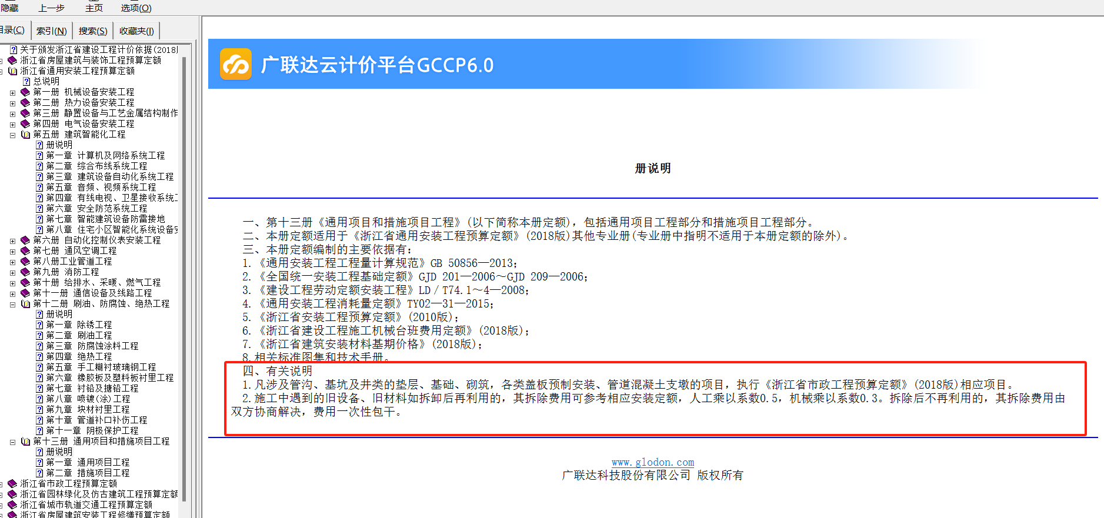Click the contents tree vertical scrollbar
The height and width of the screenshot is (518, 1104).
click(184, 279)
